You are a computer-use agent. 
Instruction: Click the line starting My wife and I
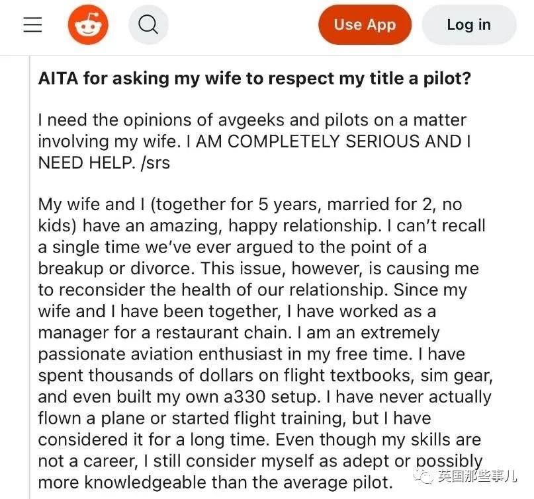[x=250, y=205]
